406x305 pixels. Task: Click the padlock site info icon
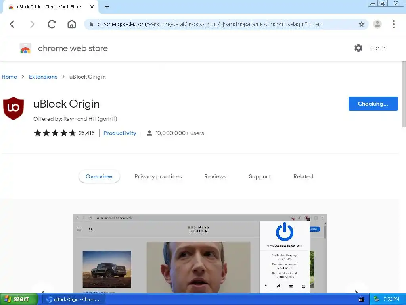click(x=91, y=24)
